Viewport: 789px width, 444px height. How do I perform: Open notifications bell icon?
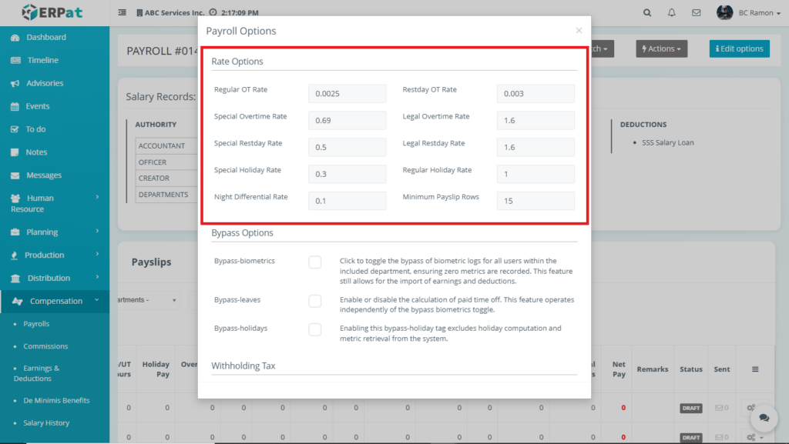click(672, 12)
